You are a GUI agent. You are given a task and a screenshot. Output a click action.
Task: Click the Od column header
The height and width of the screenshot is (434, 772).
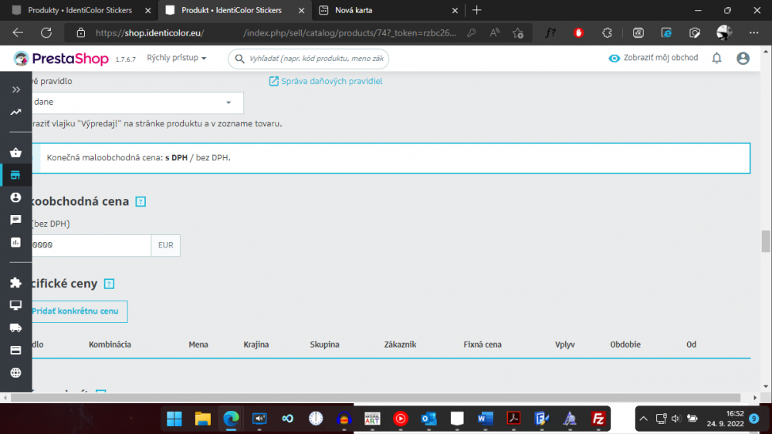691,345
